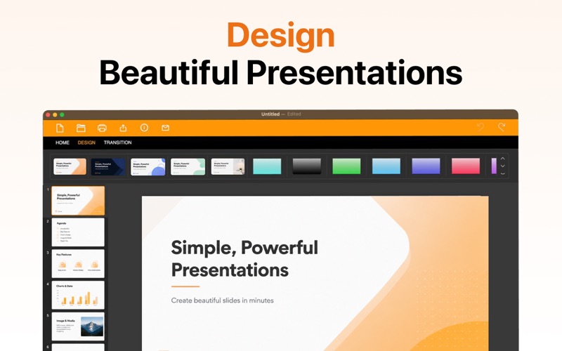The height and width of the screenshot is (351, 562).
Task: Open the info icon in the toolbar
Action: click(x=144, y=128)
